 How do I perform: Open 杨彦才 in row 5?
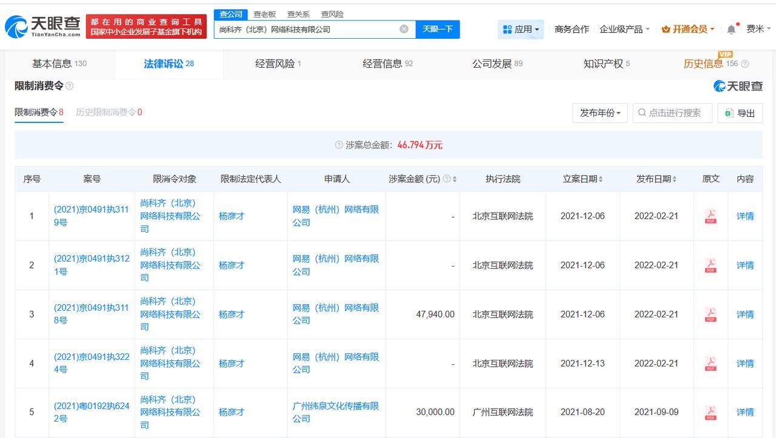(232, 412)
